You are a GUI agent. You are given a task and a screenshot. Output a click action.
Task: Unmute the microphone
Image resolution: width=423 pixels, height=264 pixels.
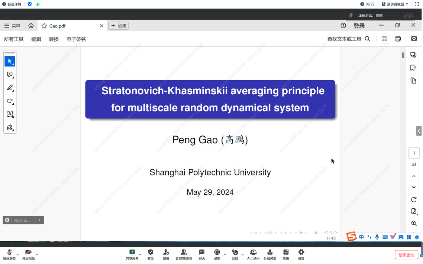pos(9,254)
